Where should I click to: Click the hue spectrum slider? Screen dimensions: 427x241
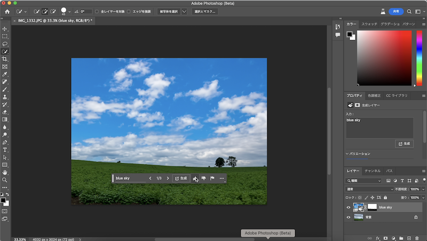click(x=420, y=58)
